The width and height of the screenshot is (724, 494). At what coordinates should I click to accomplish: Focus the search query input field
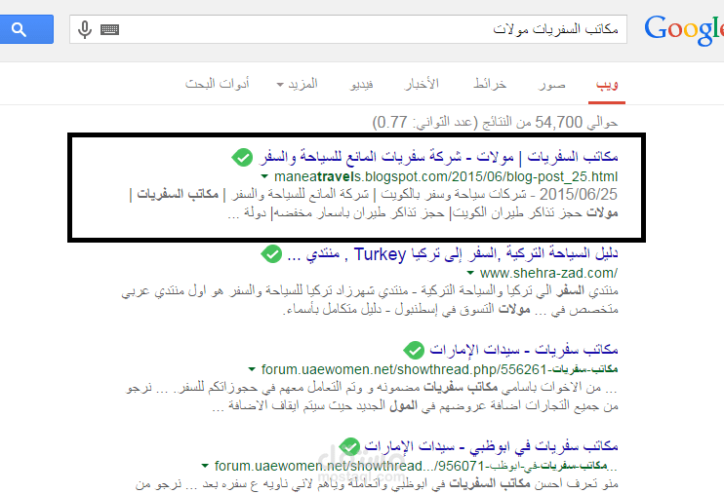click(348, 29)
